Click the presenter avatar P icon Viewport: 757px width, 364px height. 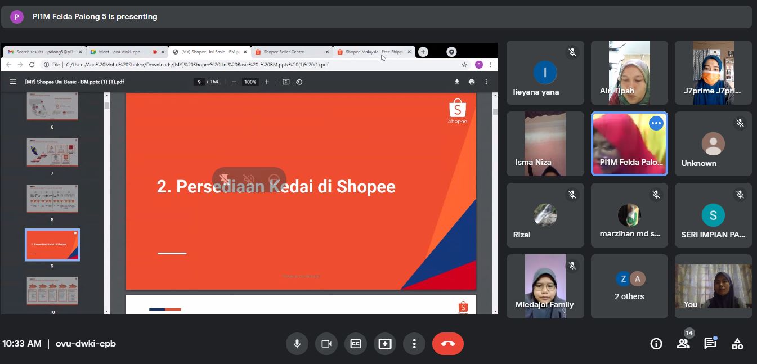17,17
